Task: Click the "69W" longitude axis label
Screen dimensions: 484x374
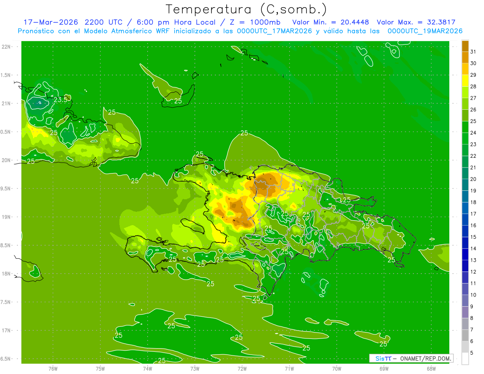Action: coord(384,369)
